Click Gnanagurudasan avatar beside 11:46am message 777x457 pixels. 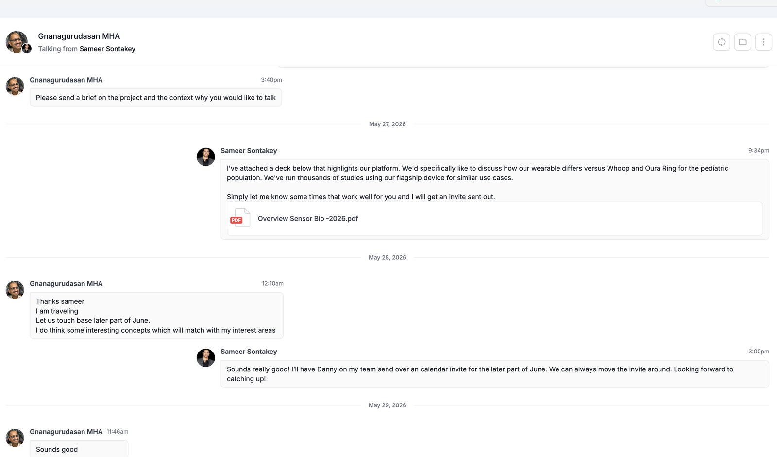[x=15, y=438]
